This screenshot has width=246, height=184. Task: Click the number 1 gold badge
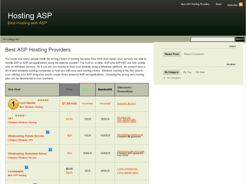13,104
